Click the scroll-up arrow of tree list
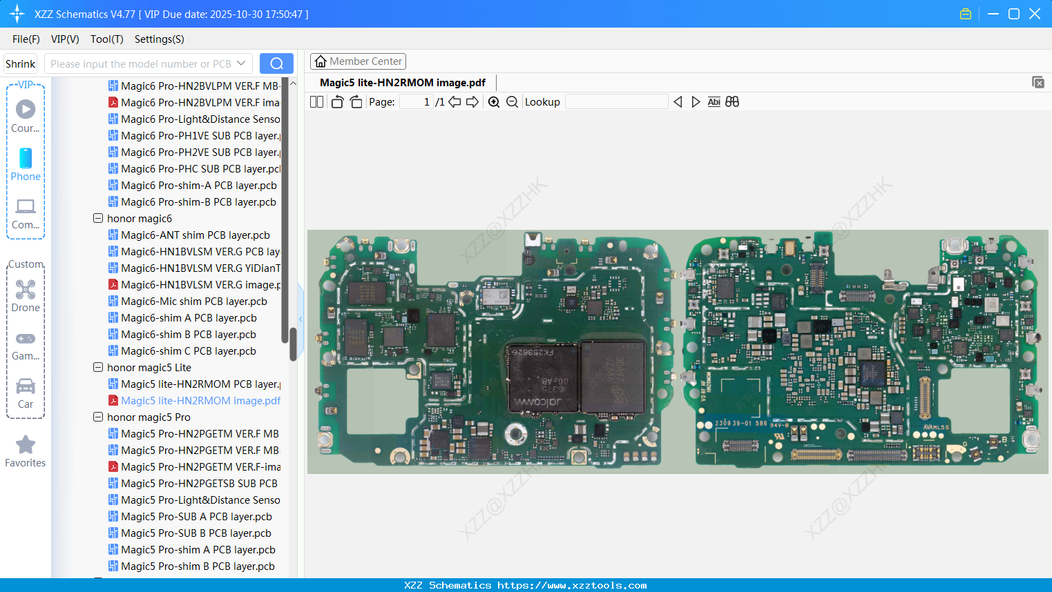The height and width of the screenshot is (592, 1052). coord(293,83)
